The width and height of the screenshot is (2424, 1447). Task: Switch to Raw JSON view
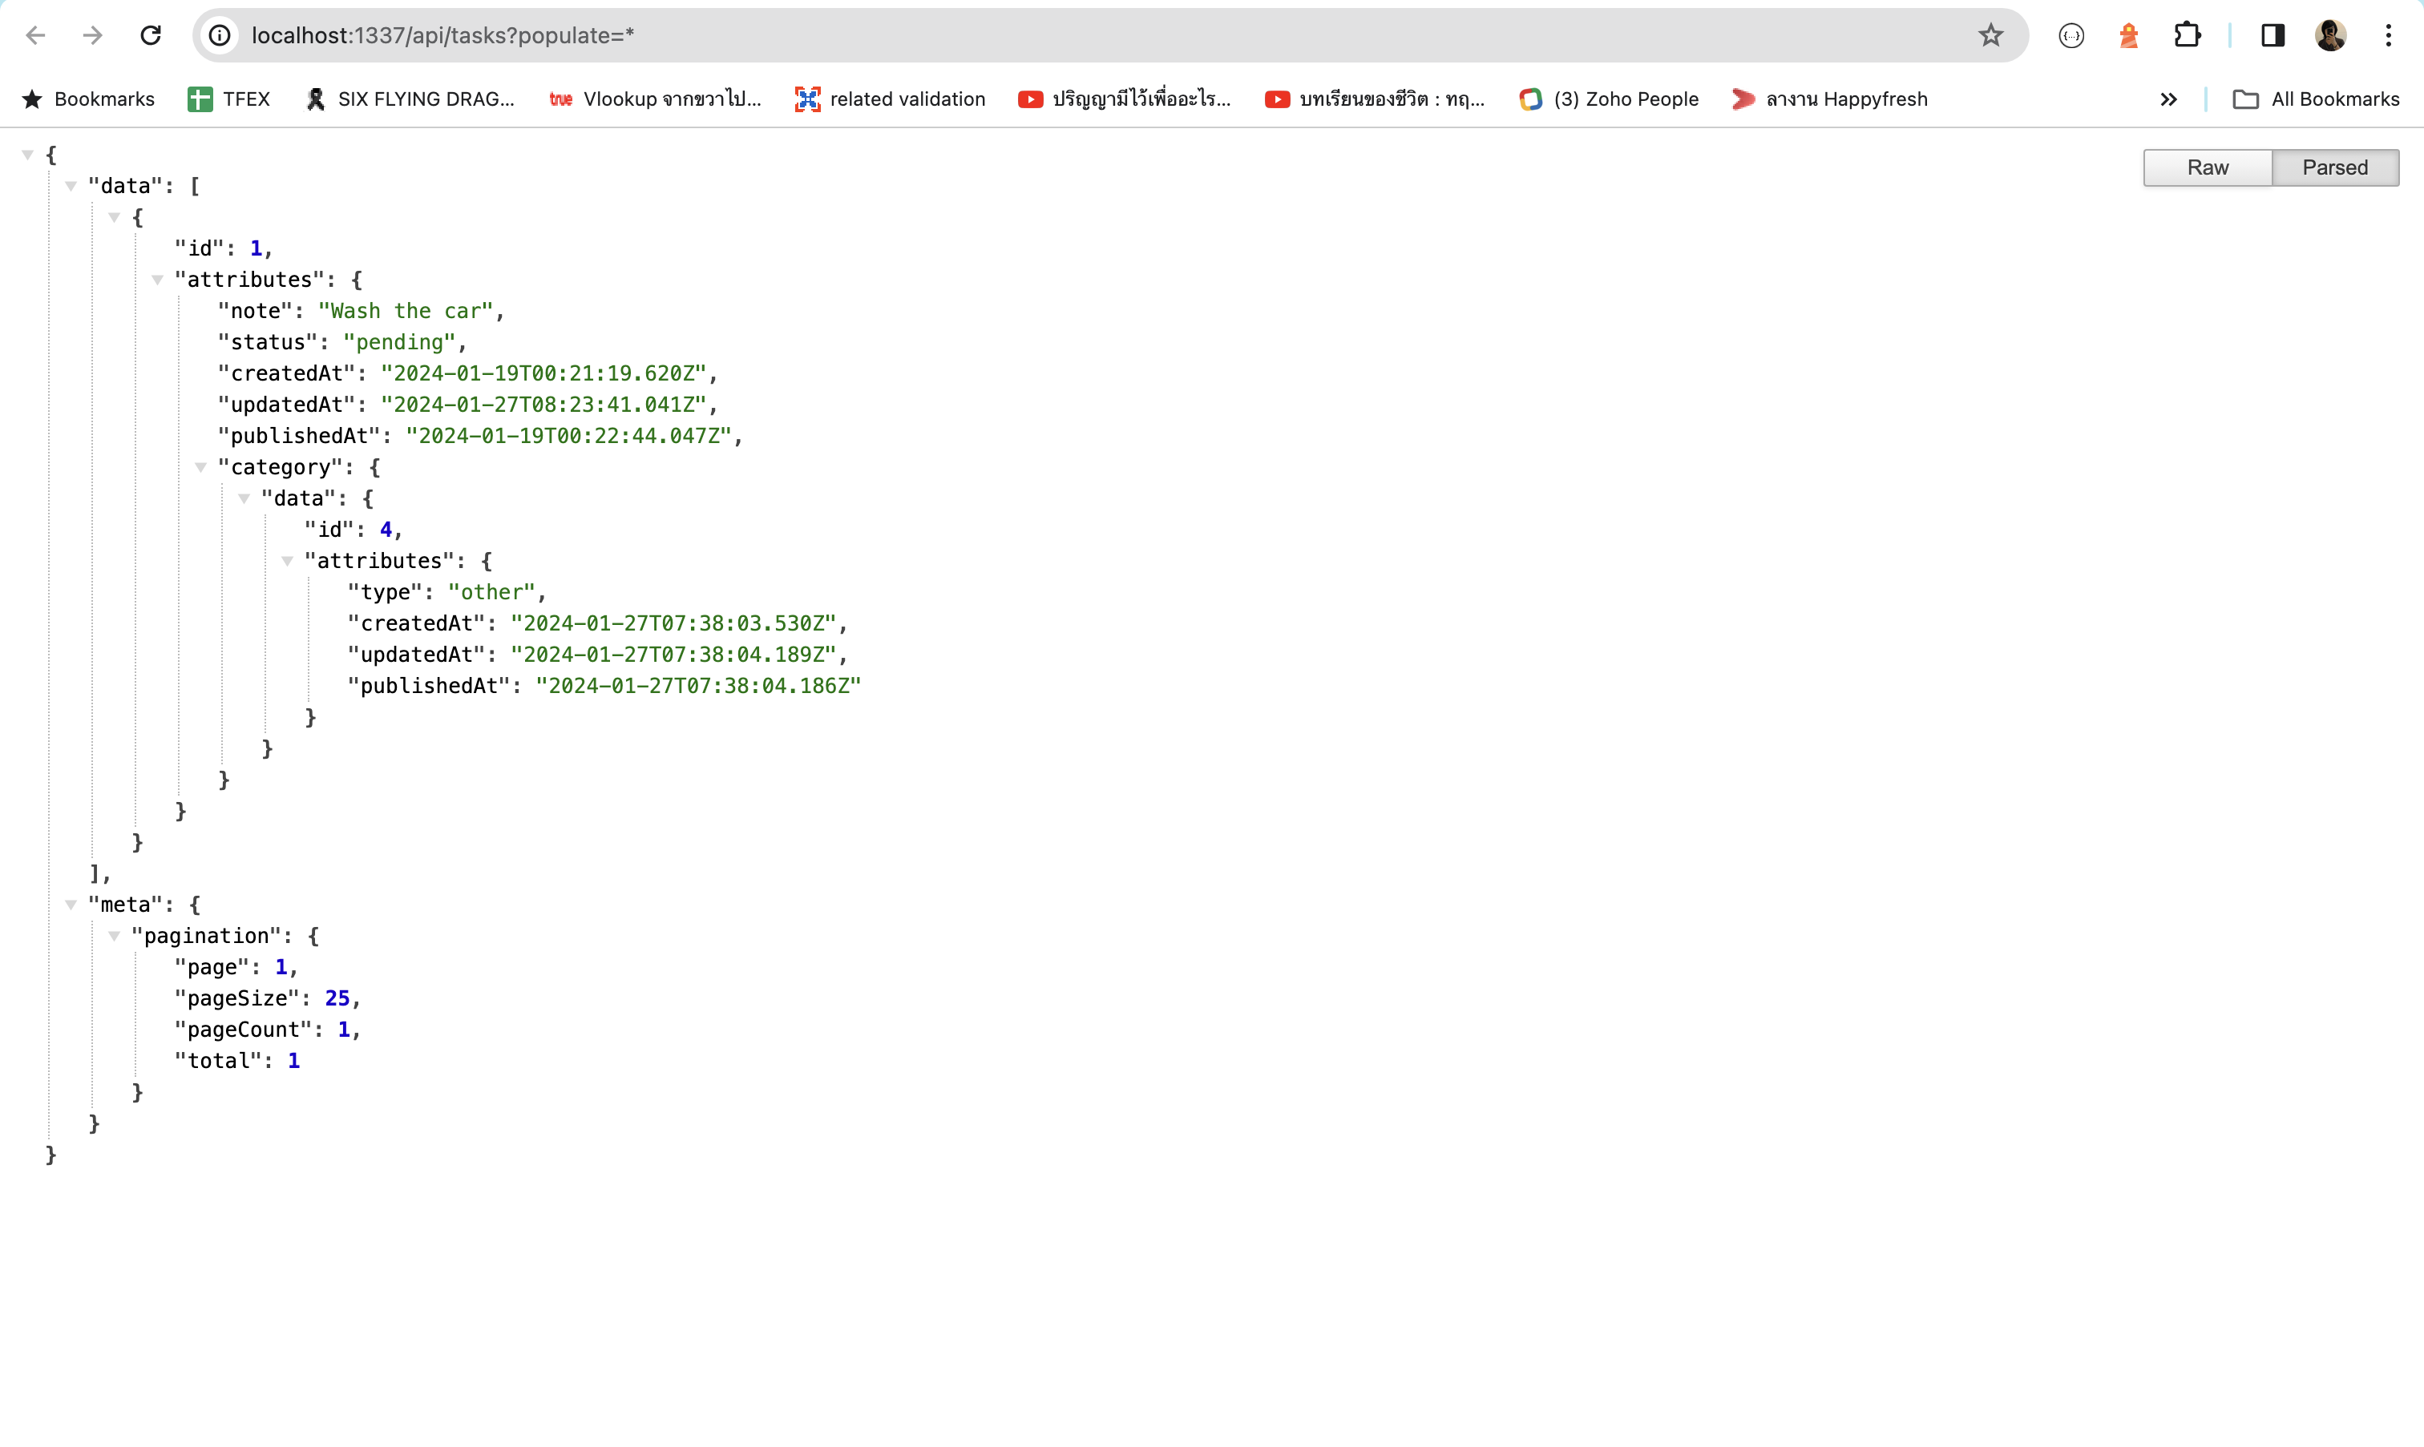click(x=2208, y=167)
